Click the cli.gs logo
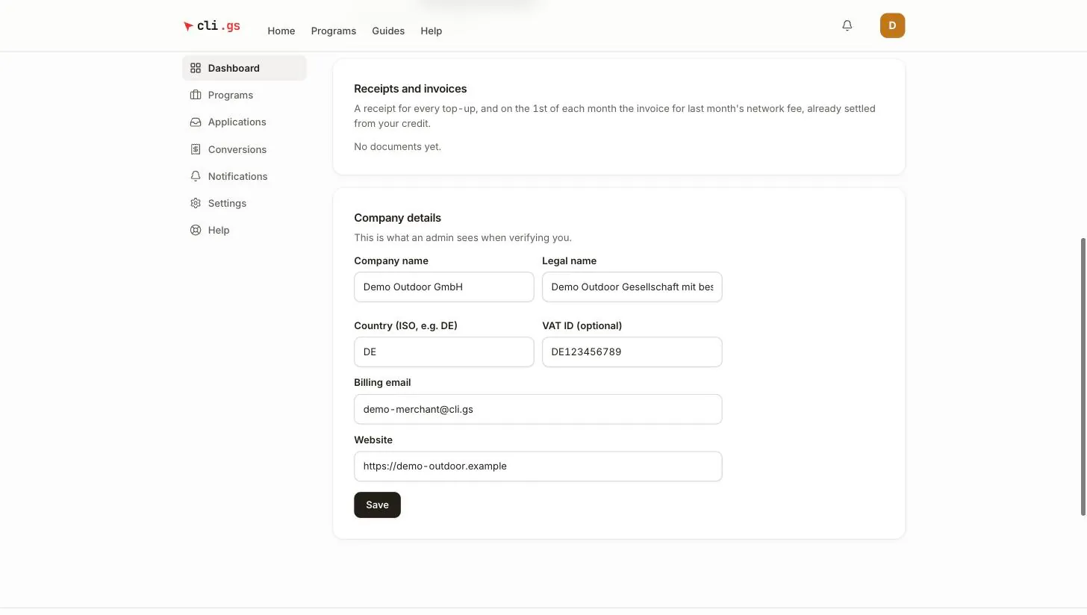1087x615 pixels. [x=212, y=26]
